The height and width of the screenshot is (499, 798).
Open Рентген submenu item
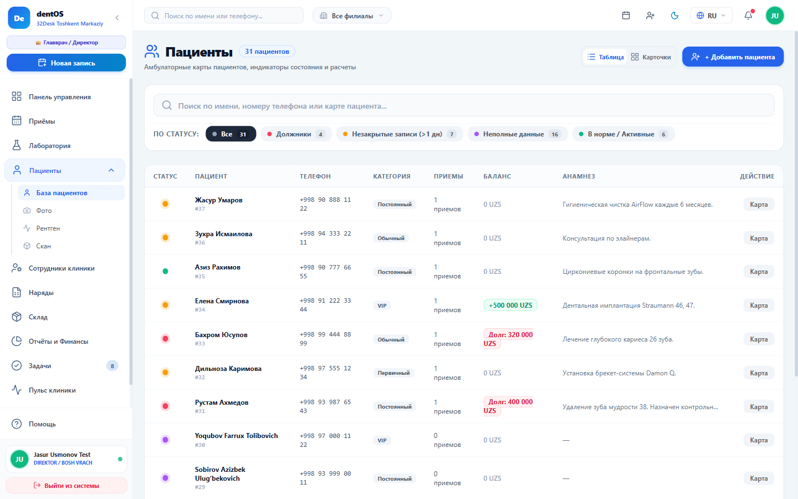point(71,228)
